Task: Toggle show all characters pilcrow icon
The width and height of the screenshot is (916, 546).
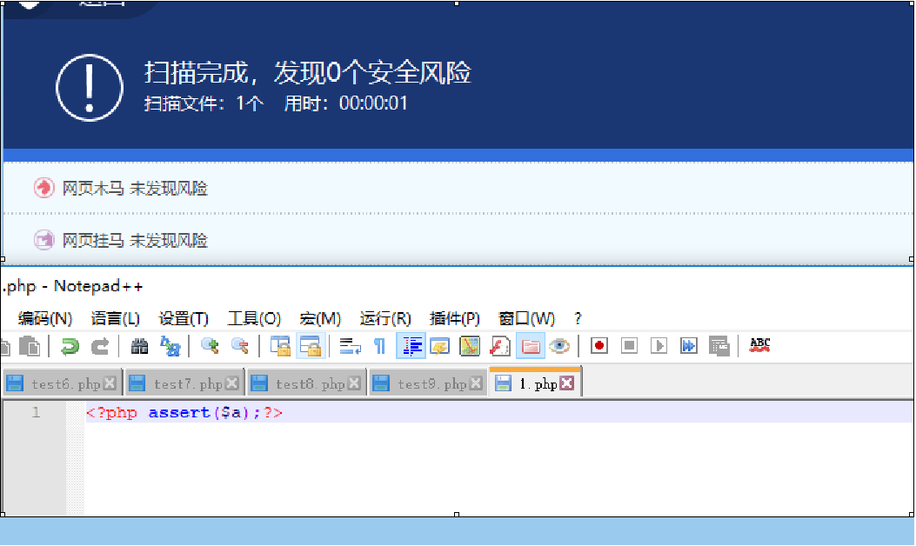Action: [x=379, y=346]
